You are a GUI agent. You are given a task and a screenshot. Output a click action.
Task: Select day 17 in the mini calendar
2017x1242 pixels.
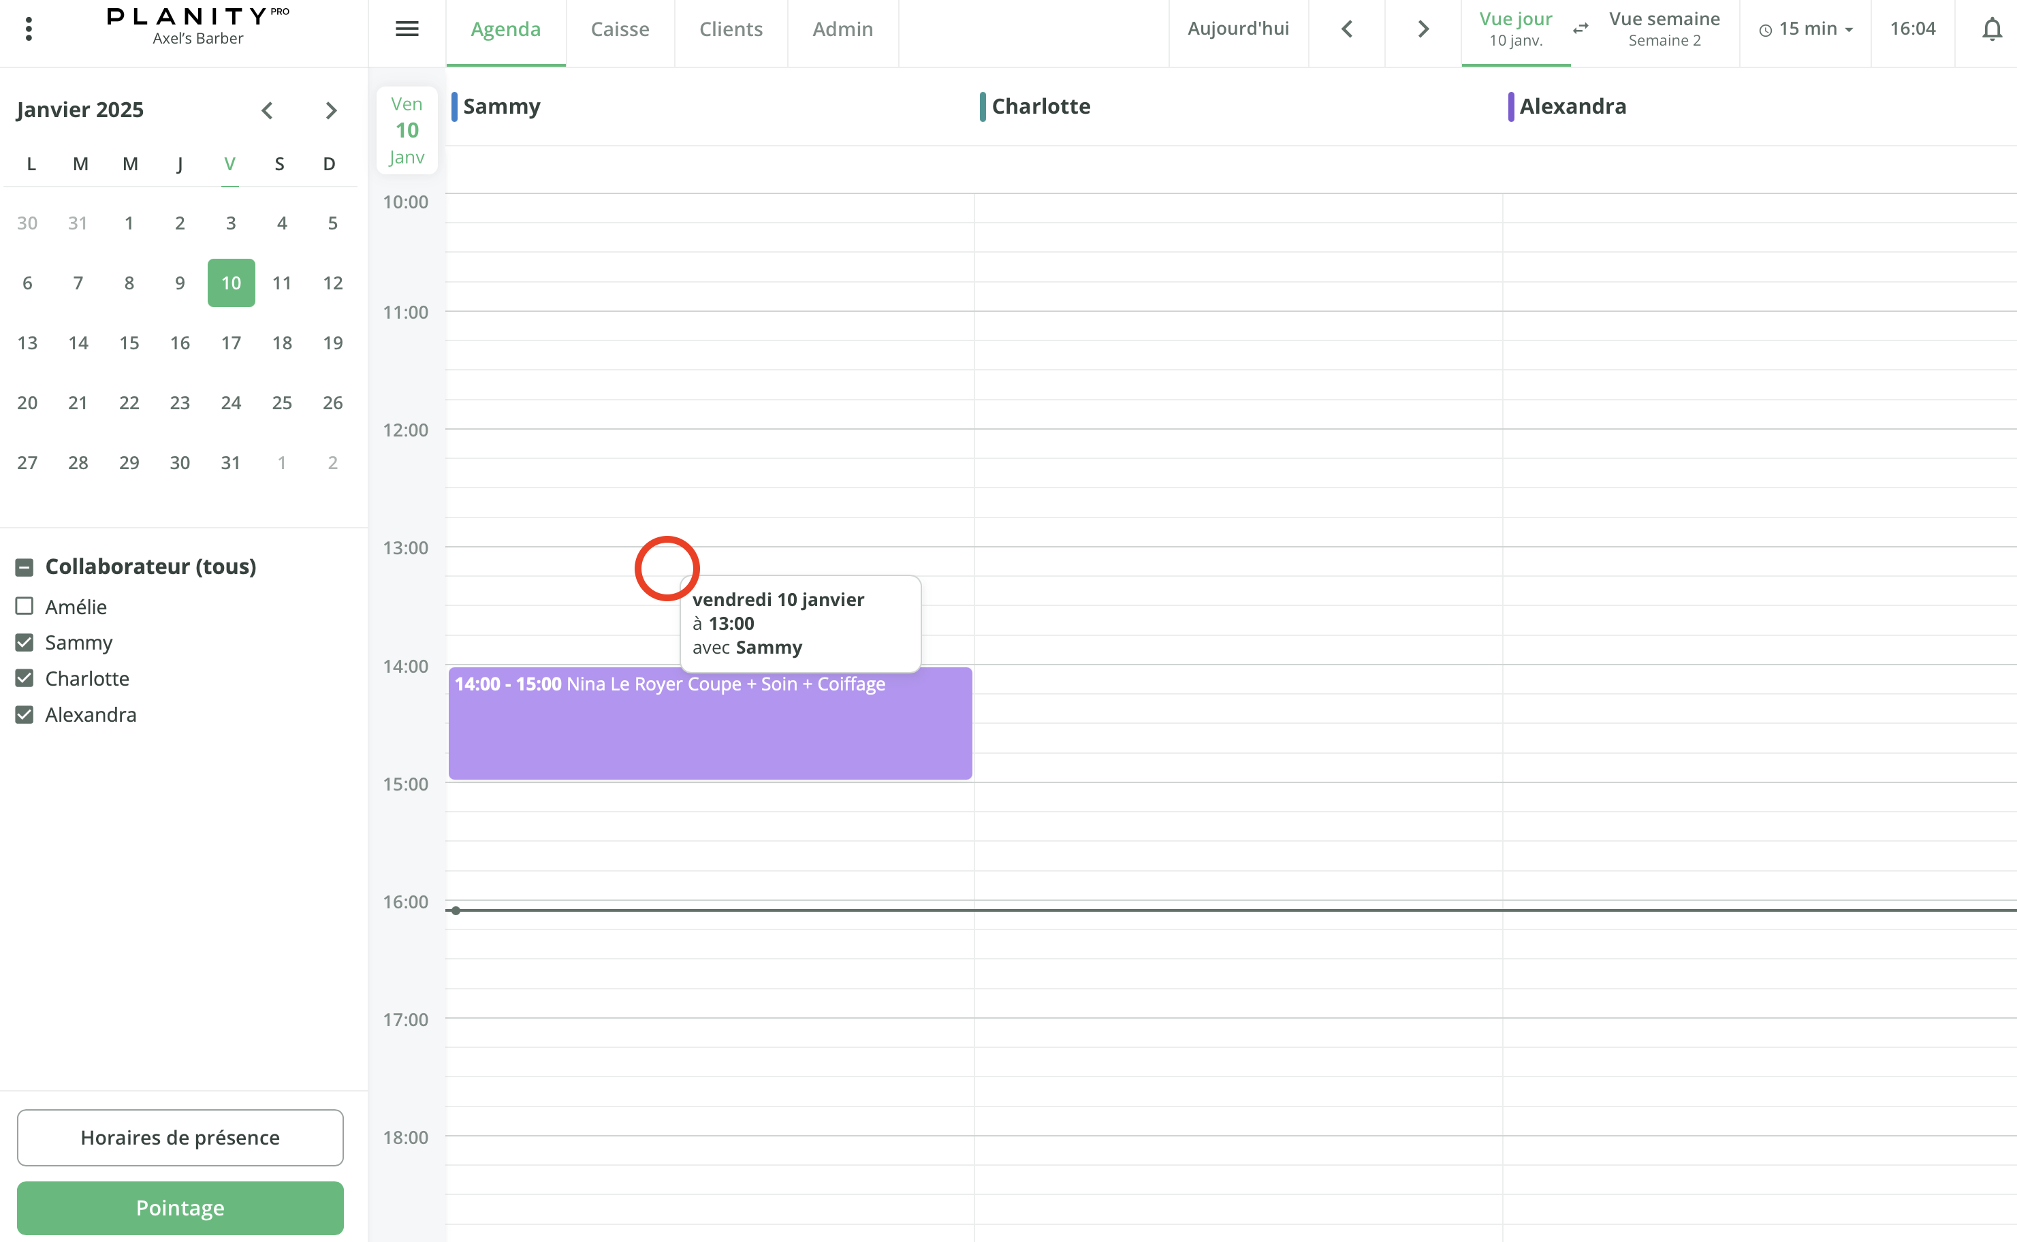(231, 343)
